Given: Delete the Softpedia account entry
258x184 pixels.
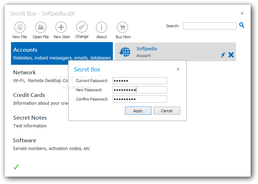Looking at the screenshot, I should [231, 55].
